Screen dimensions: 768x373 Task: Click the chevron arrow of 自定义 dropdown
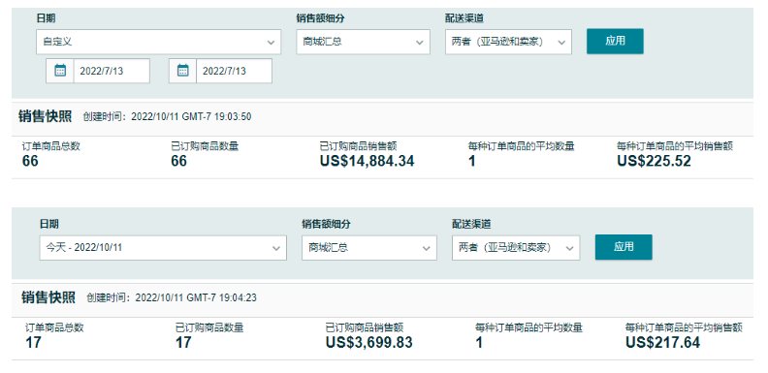pyautogui.click(x=271, y=43)
